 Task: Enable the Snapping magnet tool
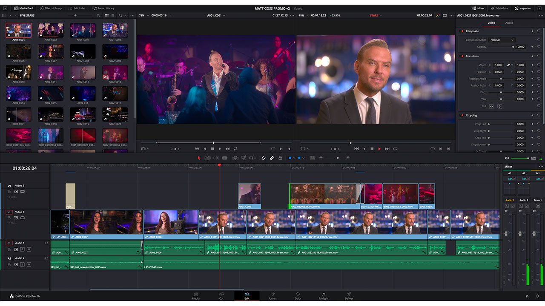[264, 158]
